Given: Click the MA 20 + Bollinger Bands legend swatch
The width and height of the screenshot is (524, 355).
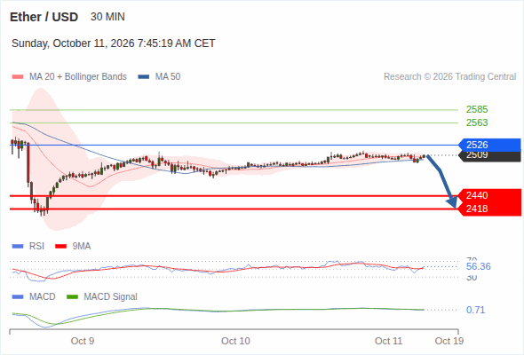Looking at the screenshot, I should [x=18, y=77].
